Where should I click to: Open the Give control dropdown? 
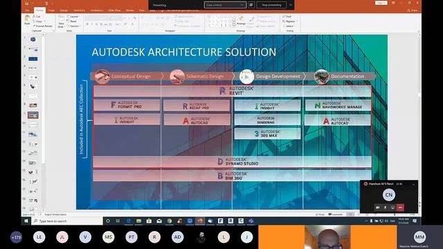[x=225, y=5]
